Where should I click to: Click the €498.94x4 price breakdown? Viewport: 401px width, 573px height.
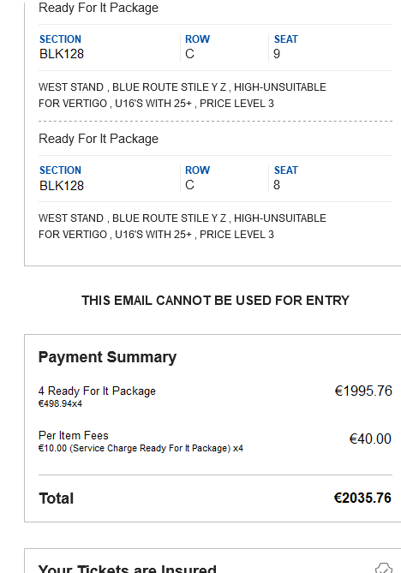pos(60,403)
